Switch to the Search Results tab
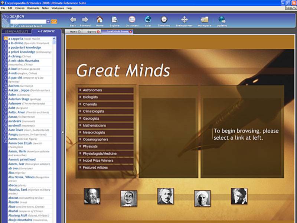Viewport: 297px width, 223px height. (x=16, y=32)
